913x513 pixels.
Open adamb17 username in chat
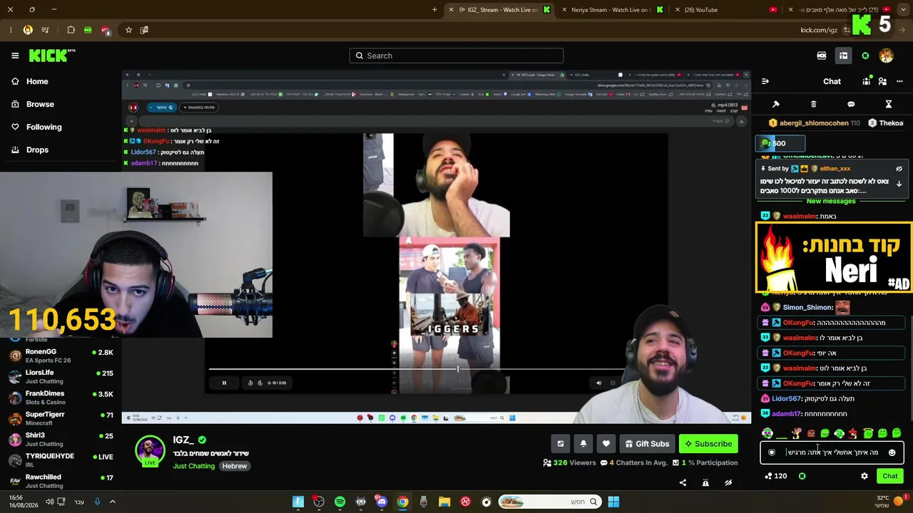tap(786, 413)
